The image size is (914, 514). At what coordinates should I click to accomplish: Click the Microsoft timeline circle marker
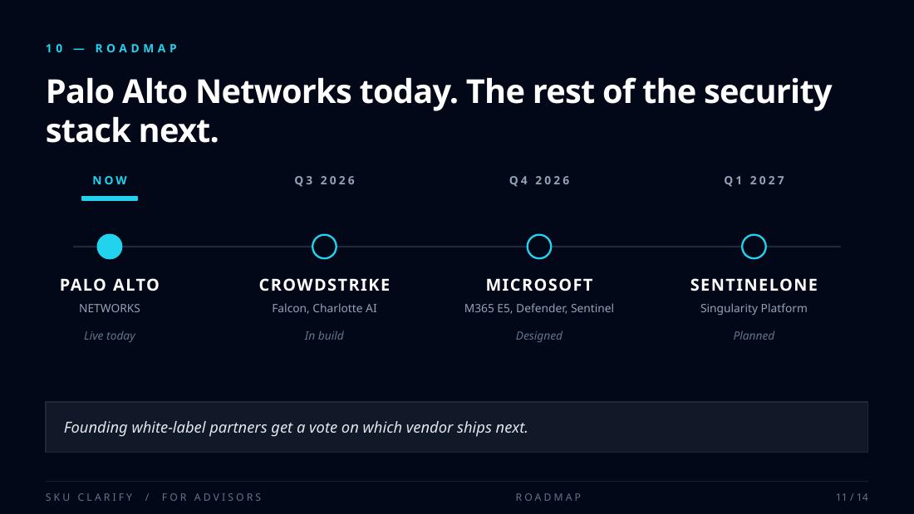click(539, 247)
